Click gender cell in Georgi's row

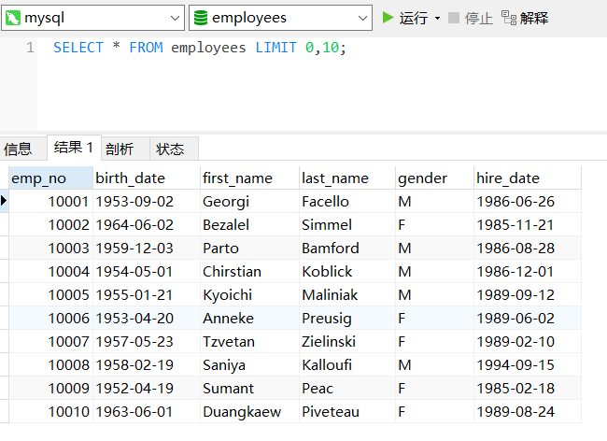point(434,201)
